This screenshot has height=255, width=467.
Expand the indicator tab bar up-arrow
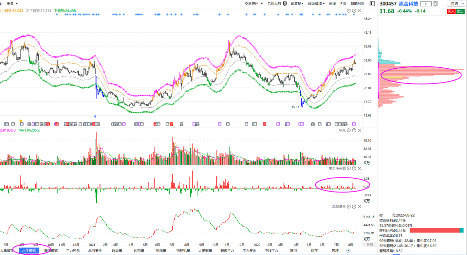(x=348, y=251)
